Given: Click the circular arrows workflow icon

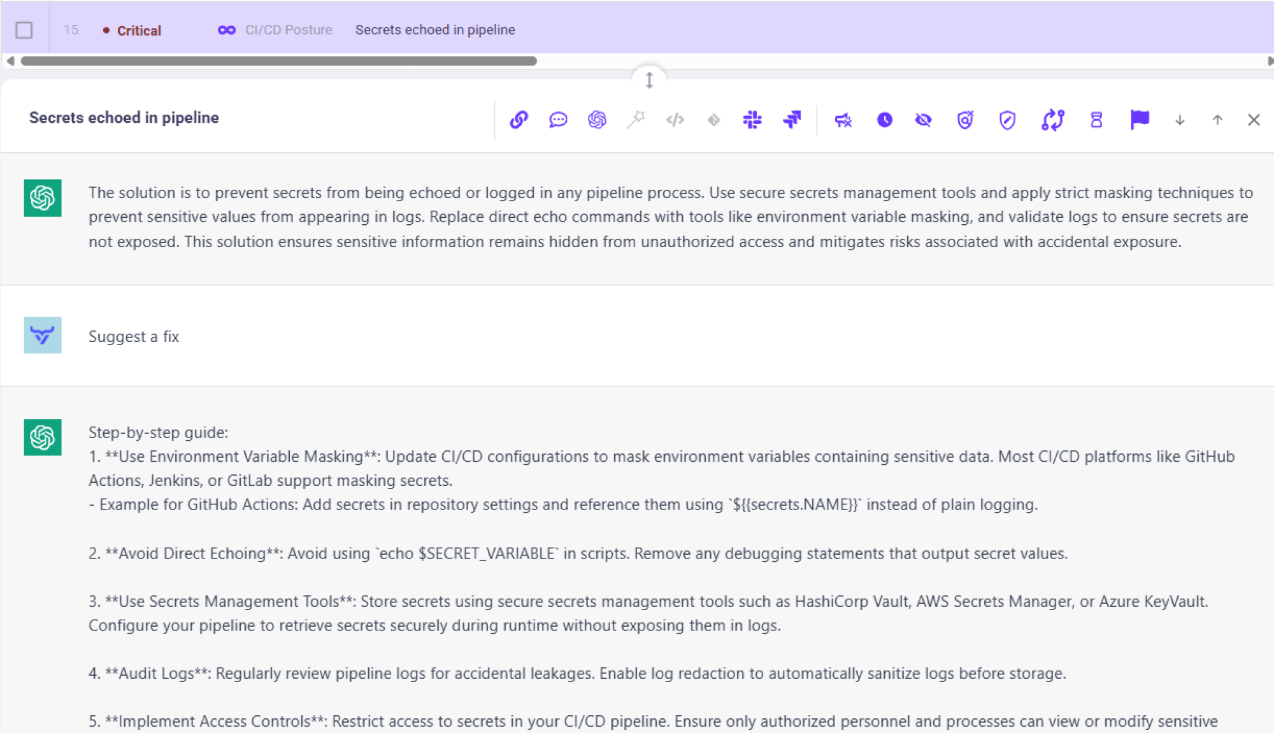Looking at the screenshot, I should (x=1052, y=120).
